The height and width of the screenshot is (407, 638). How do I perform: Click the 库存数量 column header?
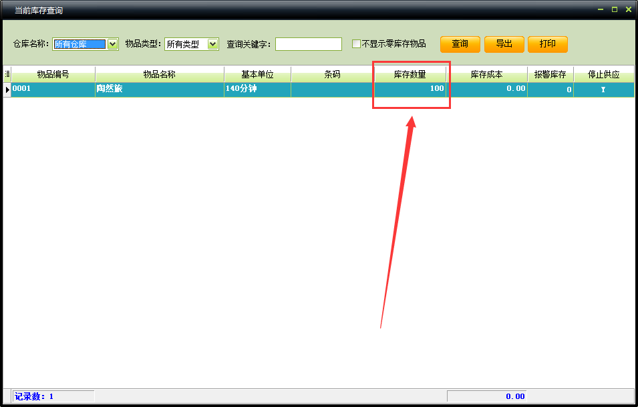(x=410, y=74)
